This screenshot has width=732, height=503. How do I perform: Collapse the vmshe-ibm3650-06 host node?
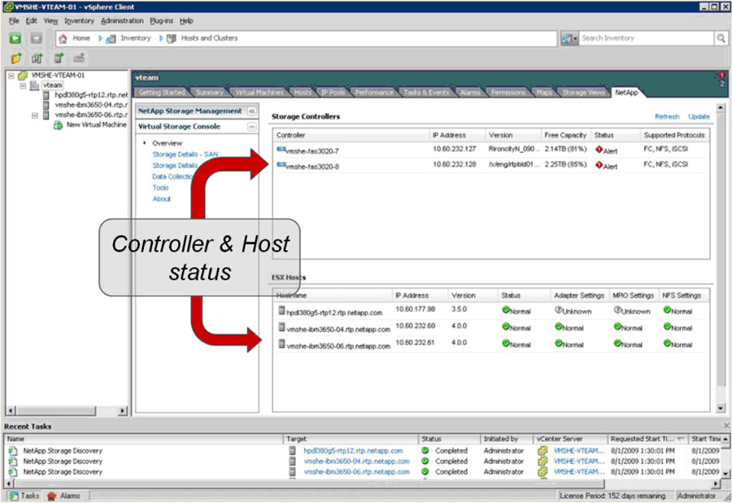(x=34, y=115)
